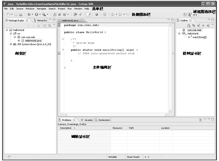Open the New Java Class dropdown arrow
Viewport: 219px width, 161px height.
click(x=68, y=14)
